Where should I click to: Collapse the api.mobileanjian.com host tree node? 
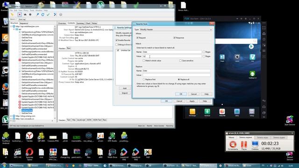pos(11,27)
